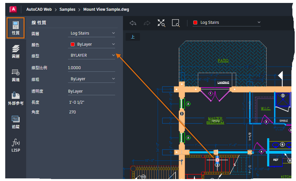Open the 性質 properties panel tab
The image size is (296, 181).
coord(15,28)
